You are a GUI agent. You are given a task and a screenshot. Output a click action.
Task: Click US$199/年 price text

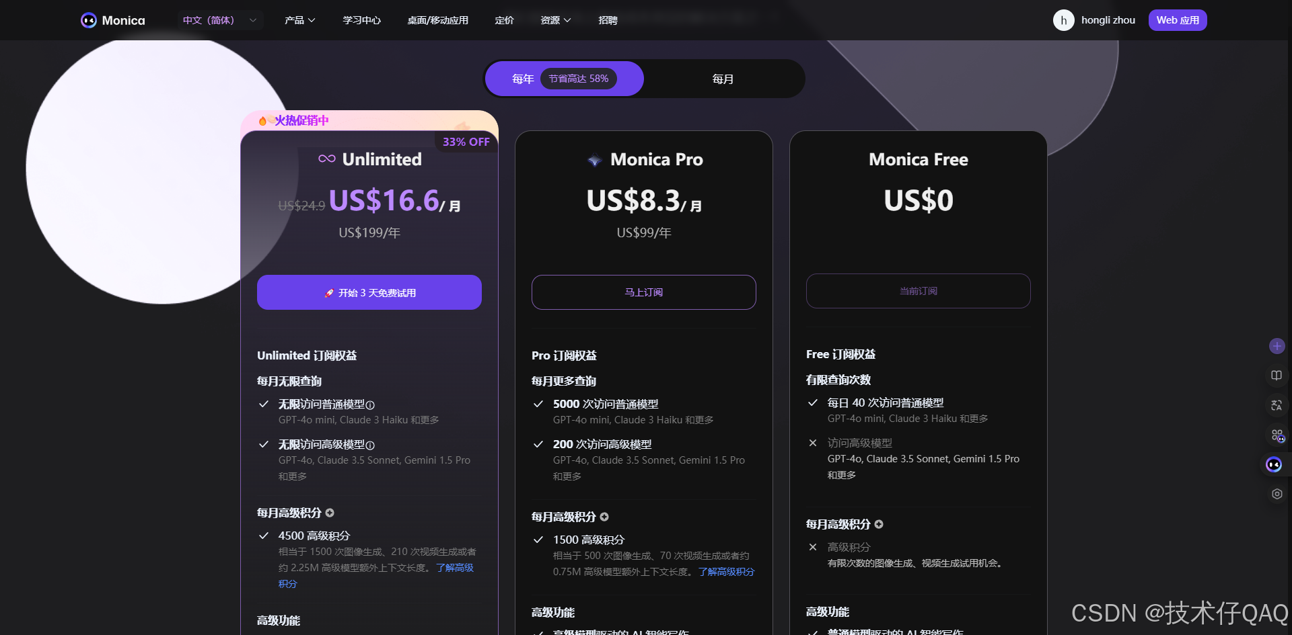(x=369, y=232)
